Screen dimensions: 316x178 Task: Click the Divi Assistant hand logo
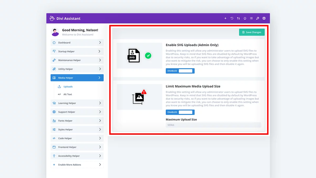coord(52,18)
